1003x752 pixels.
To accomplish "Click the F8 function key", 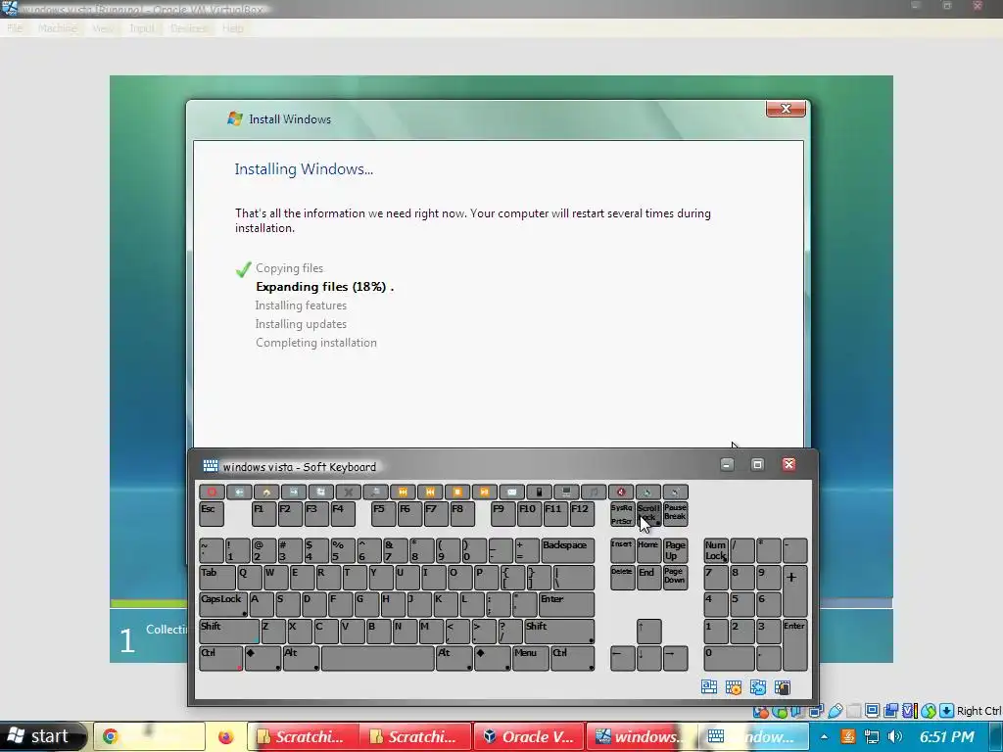I will [462, 514].
